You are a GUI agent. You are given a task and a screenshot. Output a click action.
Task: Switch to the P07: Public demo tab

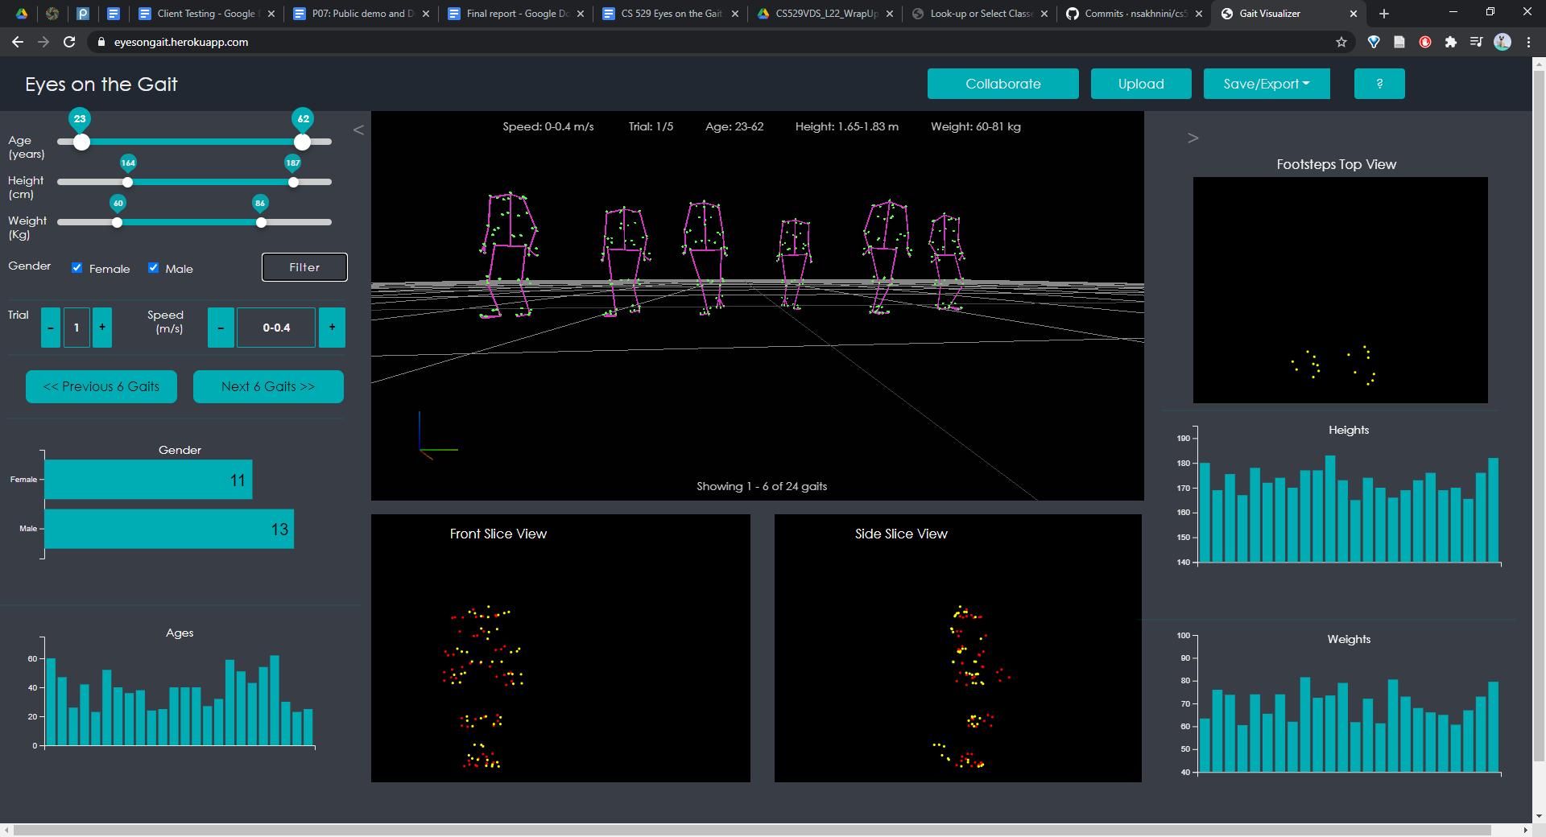coord(360,14)
